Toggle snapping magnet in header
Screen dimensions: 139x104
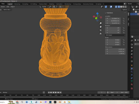coord(54,7)
